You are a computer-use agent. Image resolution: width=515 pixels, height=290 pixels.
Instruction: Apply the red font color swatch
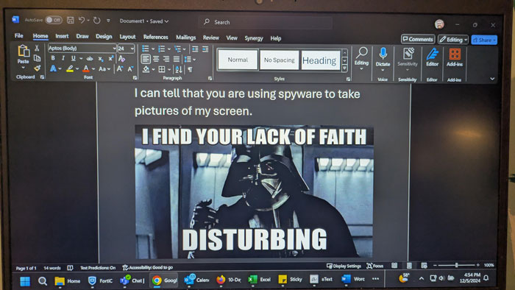(86, 68)
